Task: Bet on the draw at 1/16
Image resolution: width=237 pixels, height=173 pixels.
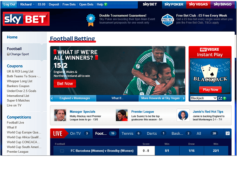Action: click(x=191, y=151)
